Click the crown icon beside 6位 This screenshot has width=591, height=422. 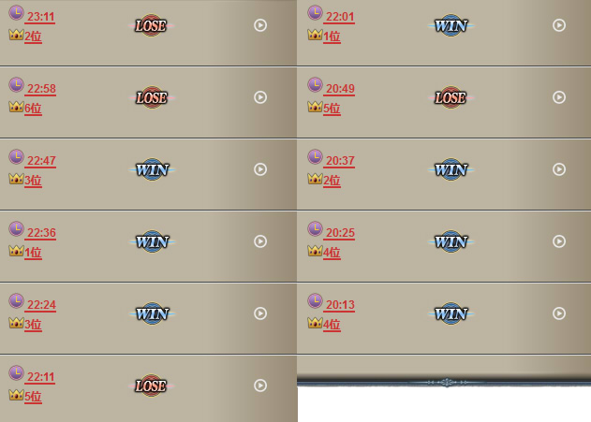tap(16, 107)
